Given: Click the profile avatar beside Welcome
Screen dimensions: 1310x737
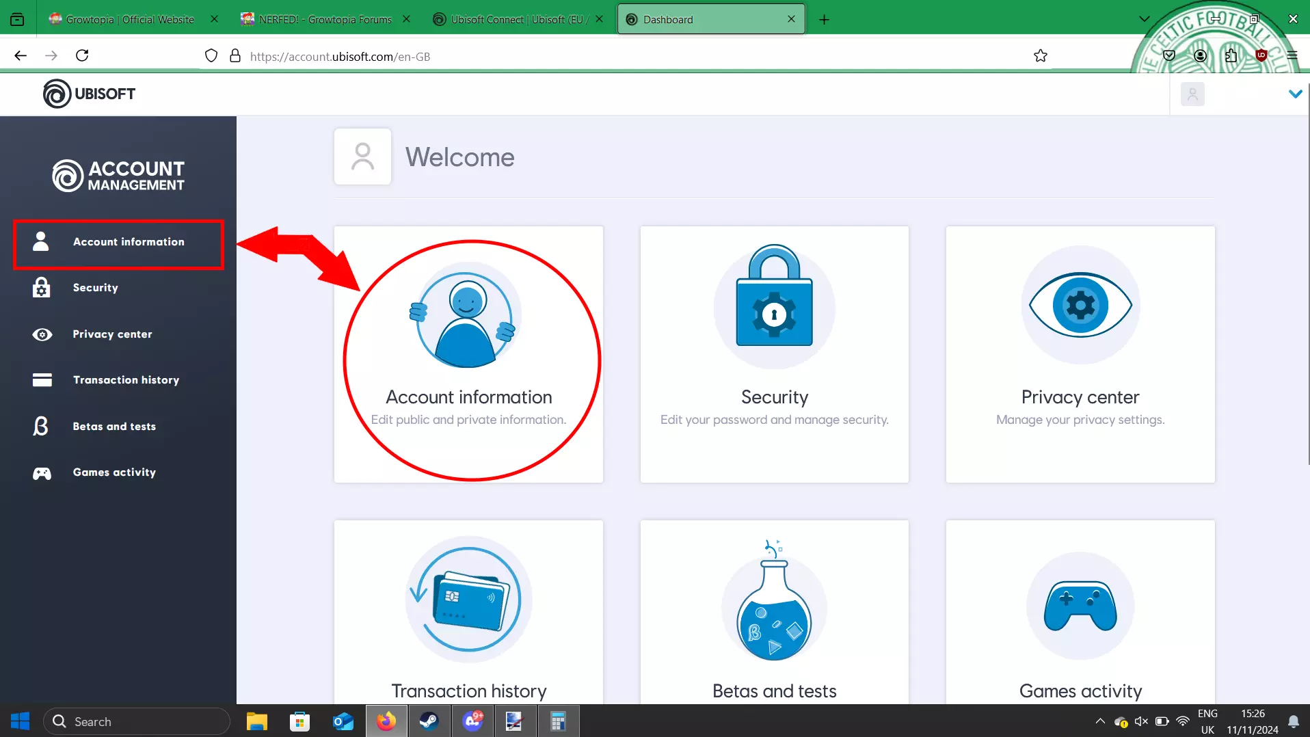Looking at the screenshot, I should (362, 157).
